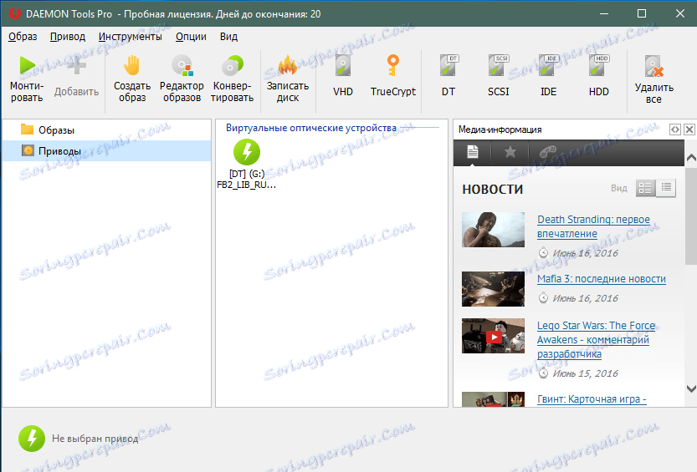Screen dimensions: 697x472
Task: Open the favorites star tab
Action: pyautogui.click(x=510, y=152)
